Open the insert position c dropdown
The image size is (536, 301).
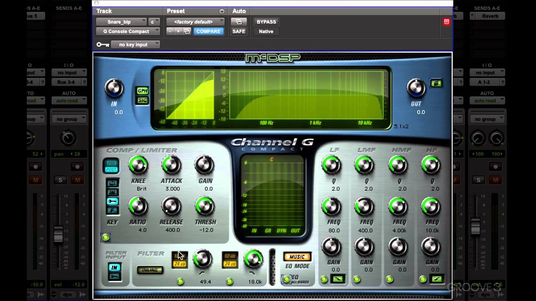pyautogui.click(x=154, y=22)
